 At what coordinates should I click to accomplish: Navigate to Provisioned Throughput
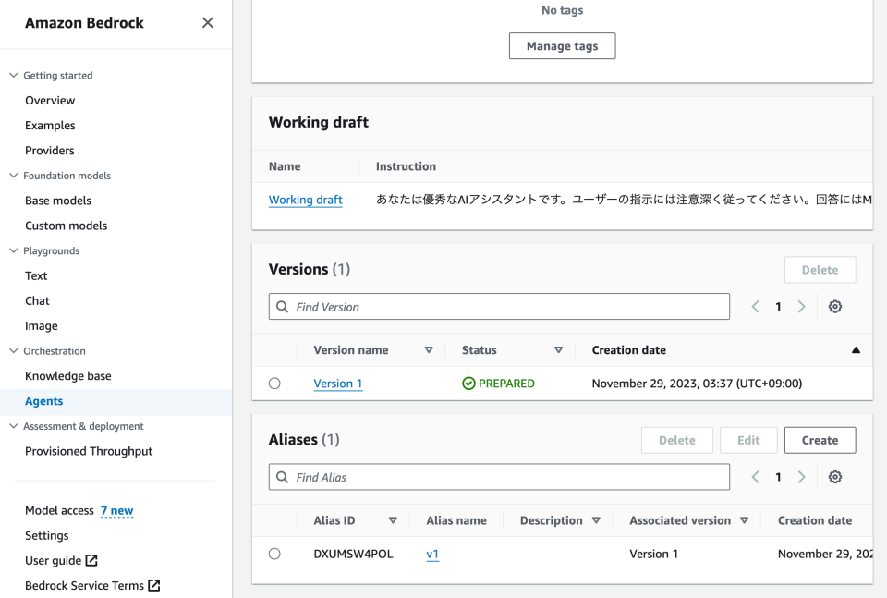click(x=88, y=451)
